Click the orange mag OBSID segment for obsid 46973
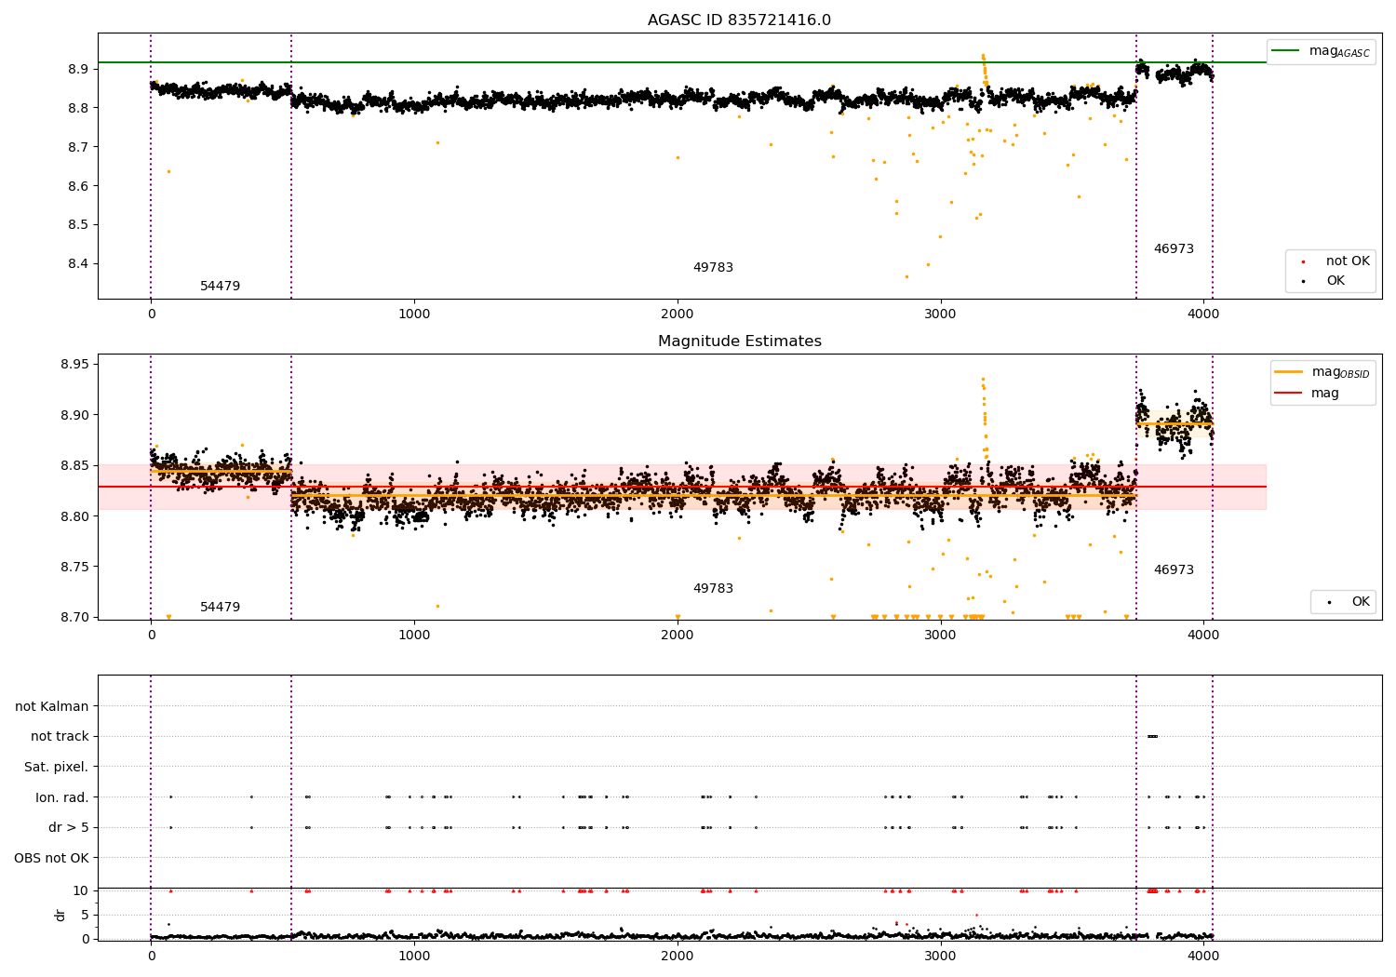1396x977 pixels. (x=1175, y=423)
